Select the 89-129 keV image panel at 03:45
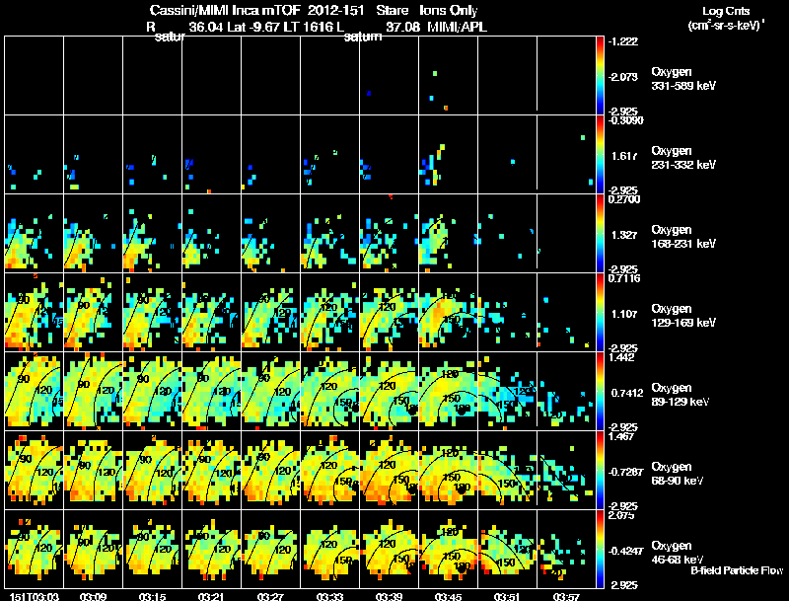The height and width of the screenshot is (601, 789). pos(449,392)
